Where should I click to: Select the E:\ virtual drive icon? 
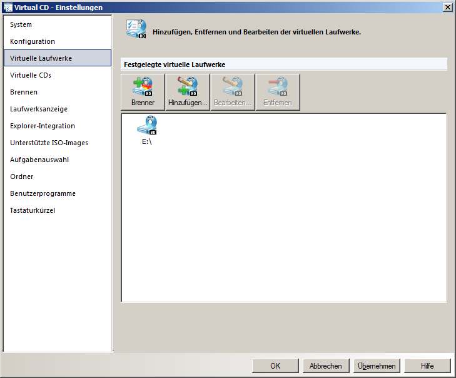point(147,125)
